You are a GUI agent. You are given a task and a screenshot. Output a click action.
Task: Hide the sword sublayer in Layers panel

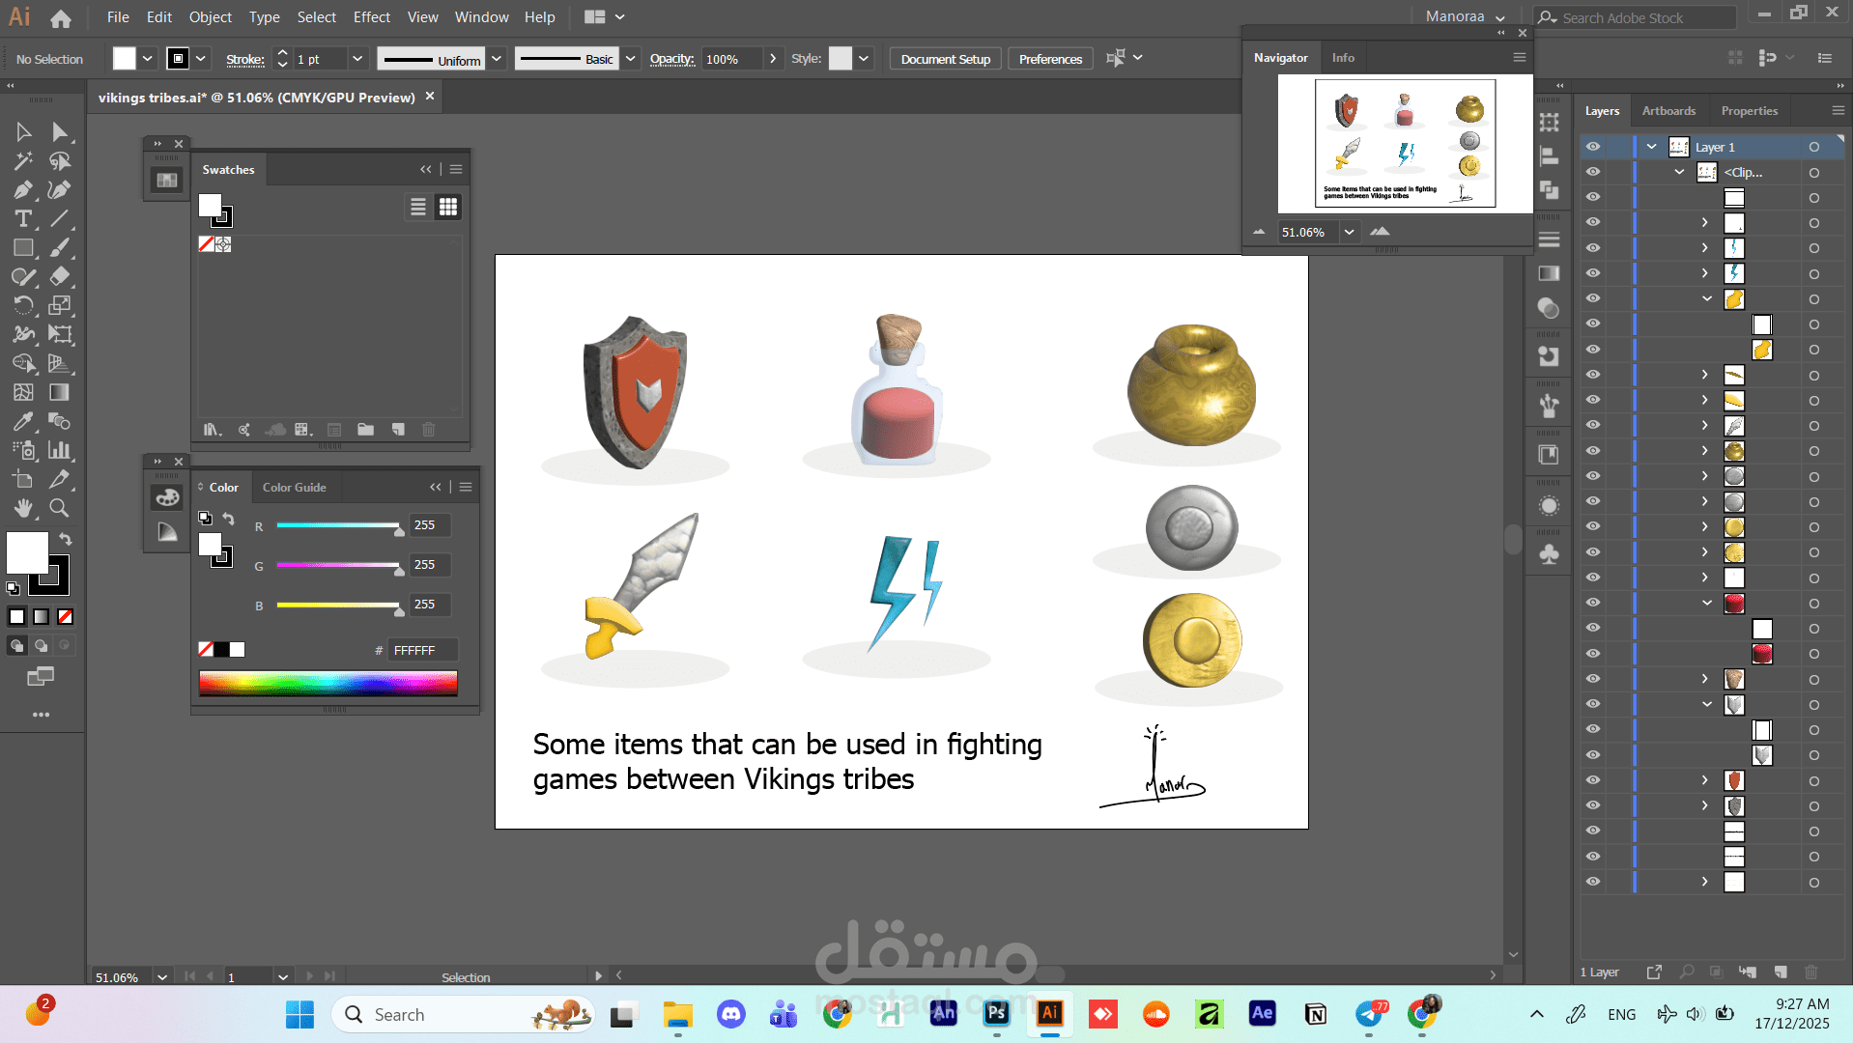(x=1593, y=425)
